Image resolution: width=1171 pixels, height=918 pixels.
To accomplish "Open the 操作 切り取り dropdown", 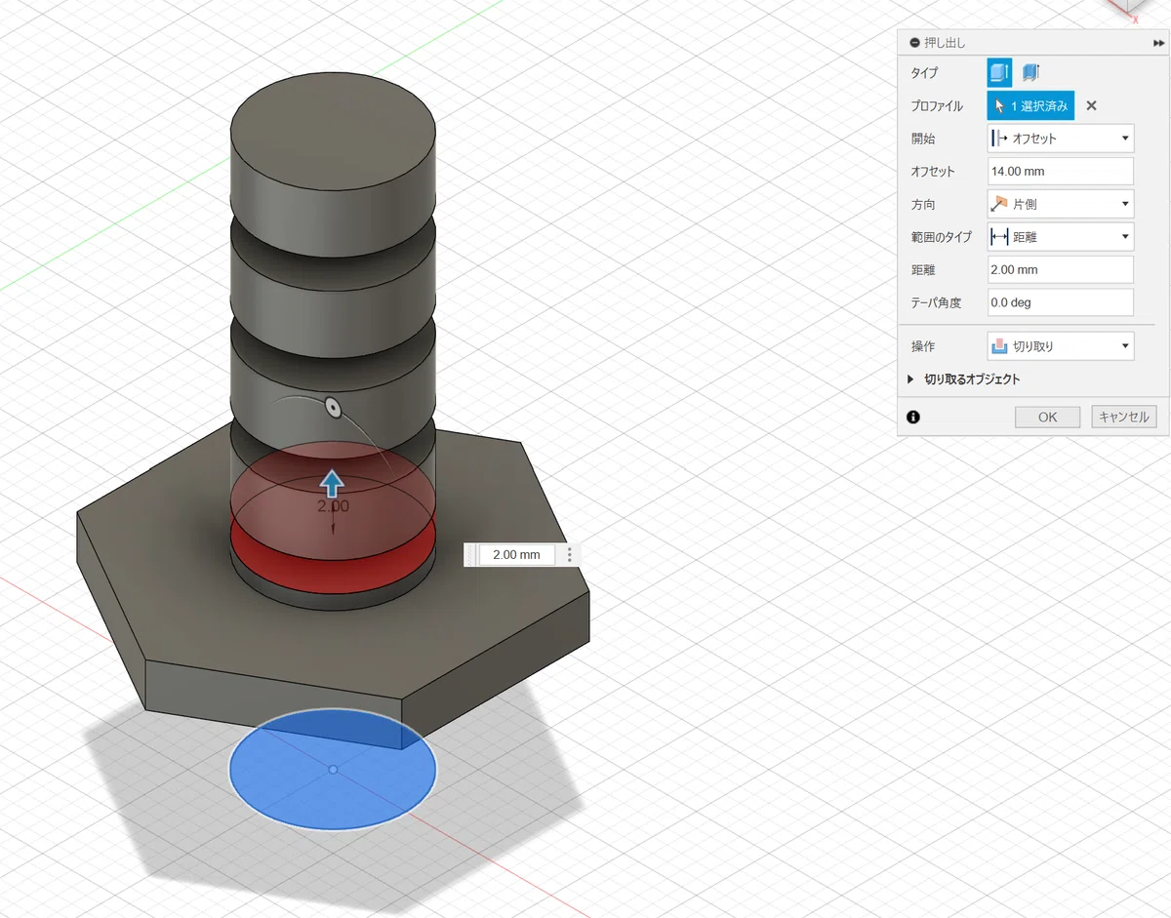I will point(1061,346).
